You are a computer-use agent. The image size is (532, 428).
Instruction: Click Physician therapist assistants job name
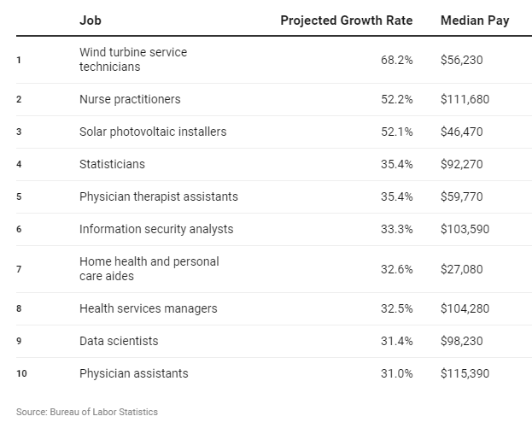pos(158,196)
